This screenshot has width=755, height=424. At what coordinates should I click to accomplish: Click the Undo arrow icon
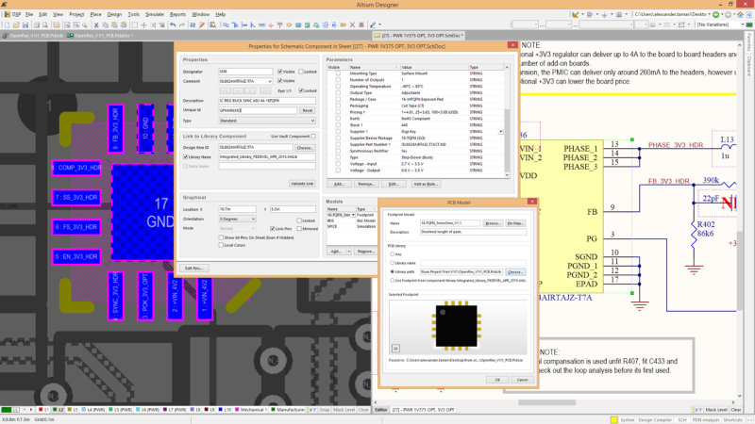tap(173, 24)
